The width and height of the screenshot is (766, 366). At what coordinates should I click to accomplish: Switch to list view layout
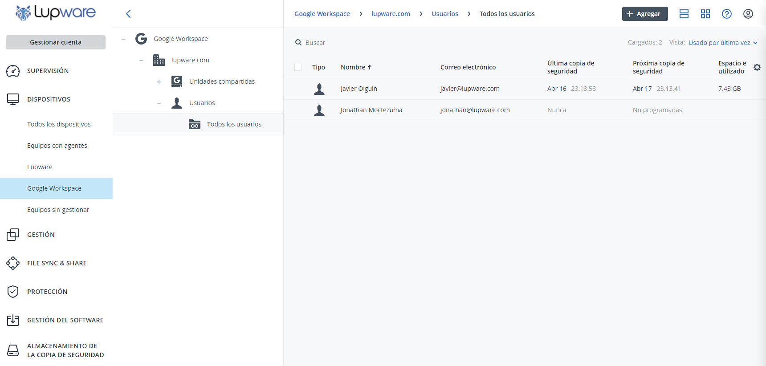684,14
